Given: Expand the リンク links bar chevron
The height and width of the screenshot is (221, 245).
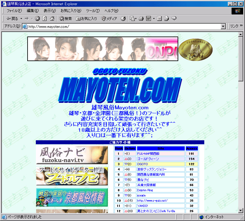Looking at the screenshot, I should (x=241, y=25).
